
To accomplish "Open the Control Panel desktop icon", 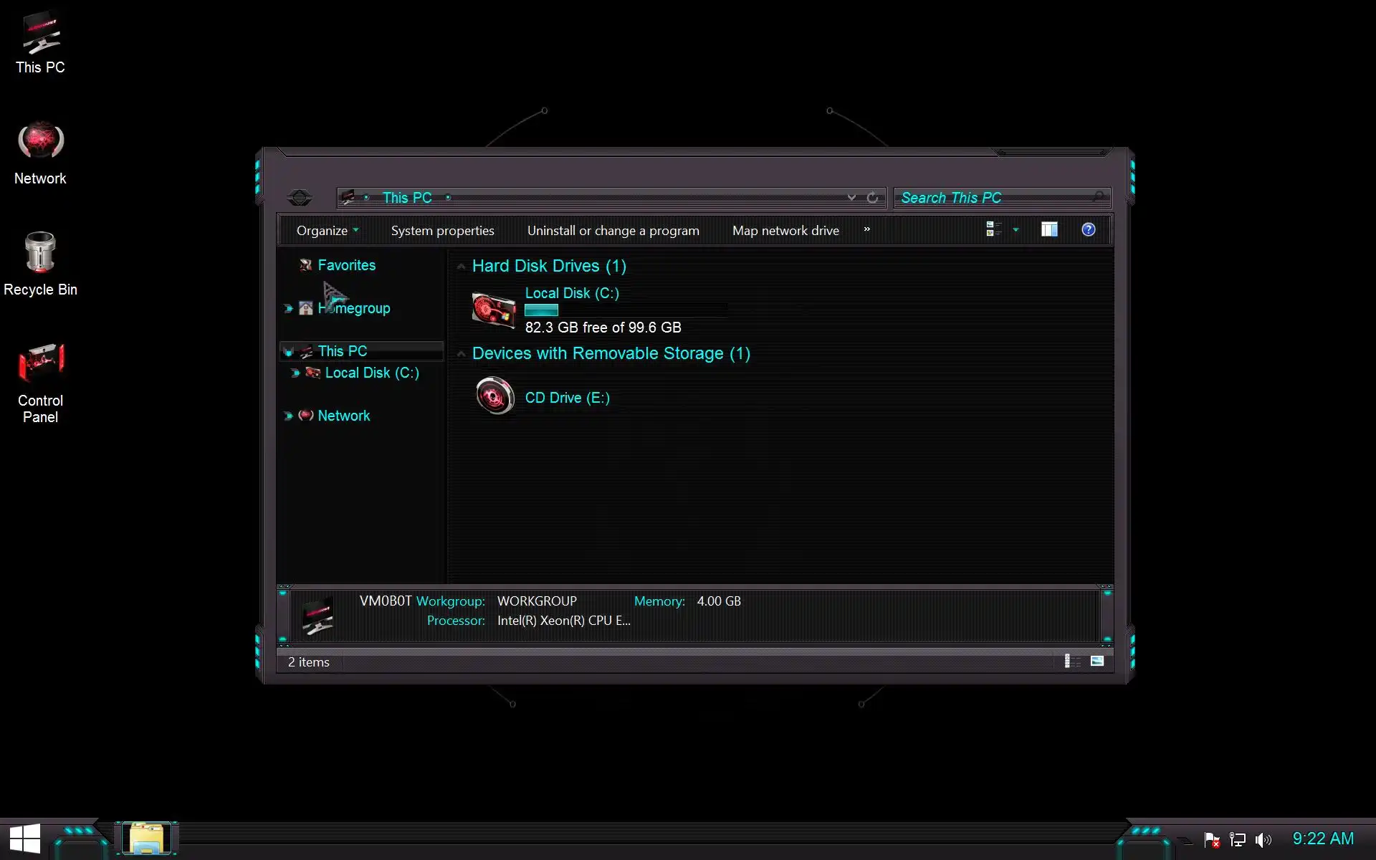I will pos(40,382).
